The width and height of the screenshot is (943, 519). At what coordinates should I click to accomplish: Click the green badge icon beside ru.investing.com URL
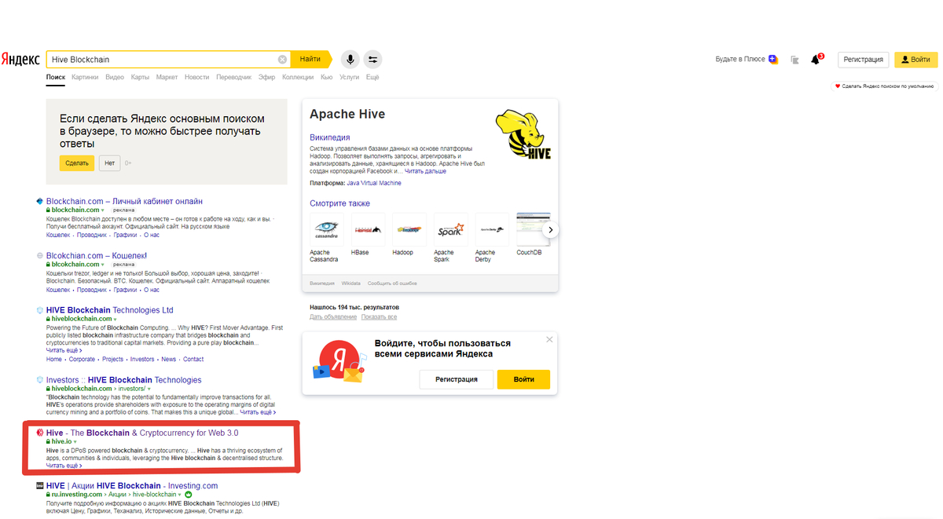[x=189, y=495]
